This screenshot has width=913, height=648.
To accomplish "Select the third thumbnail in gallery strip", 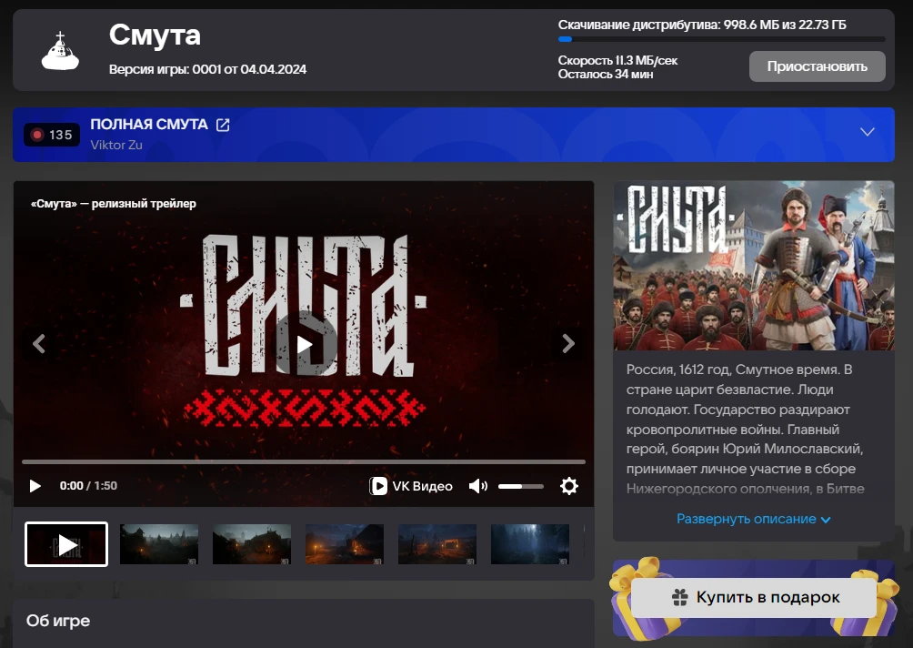I will coord(252,544).
